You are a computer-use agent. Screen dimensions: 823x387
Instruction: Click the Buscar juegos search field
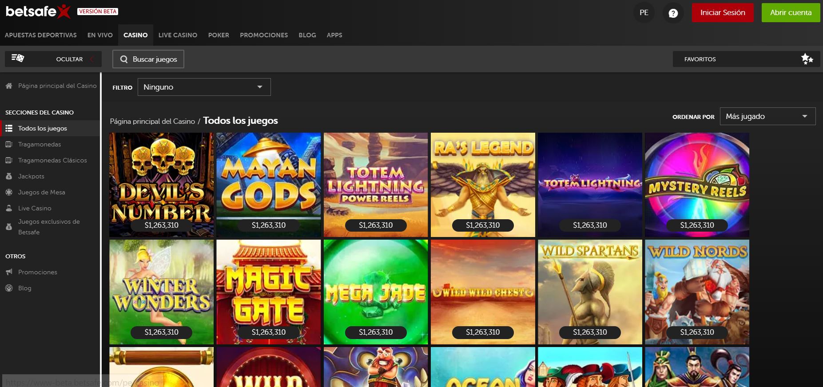(148, 59)
